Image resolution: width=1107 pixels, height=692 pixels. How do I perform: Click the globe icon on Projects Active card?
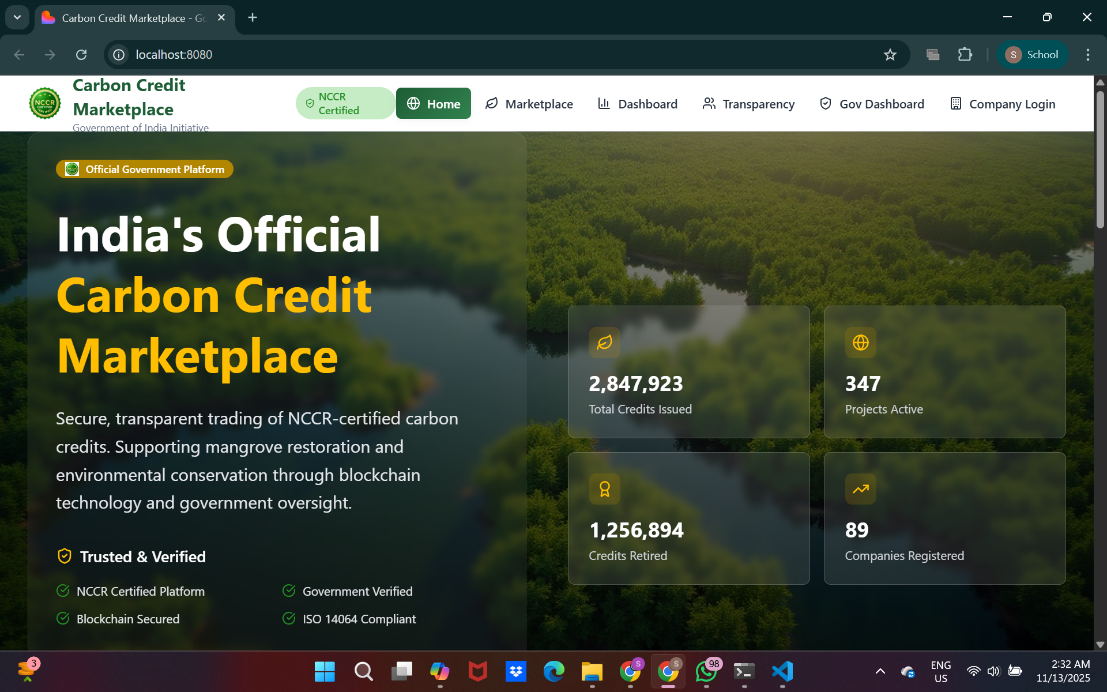860,343
